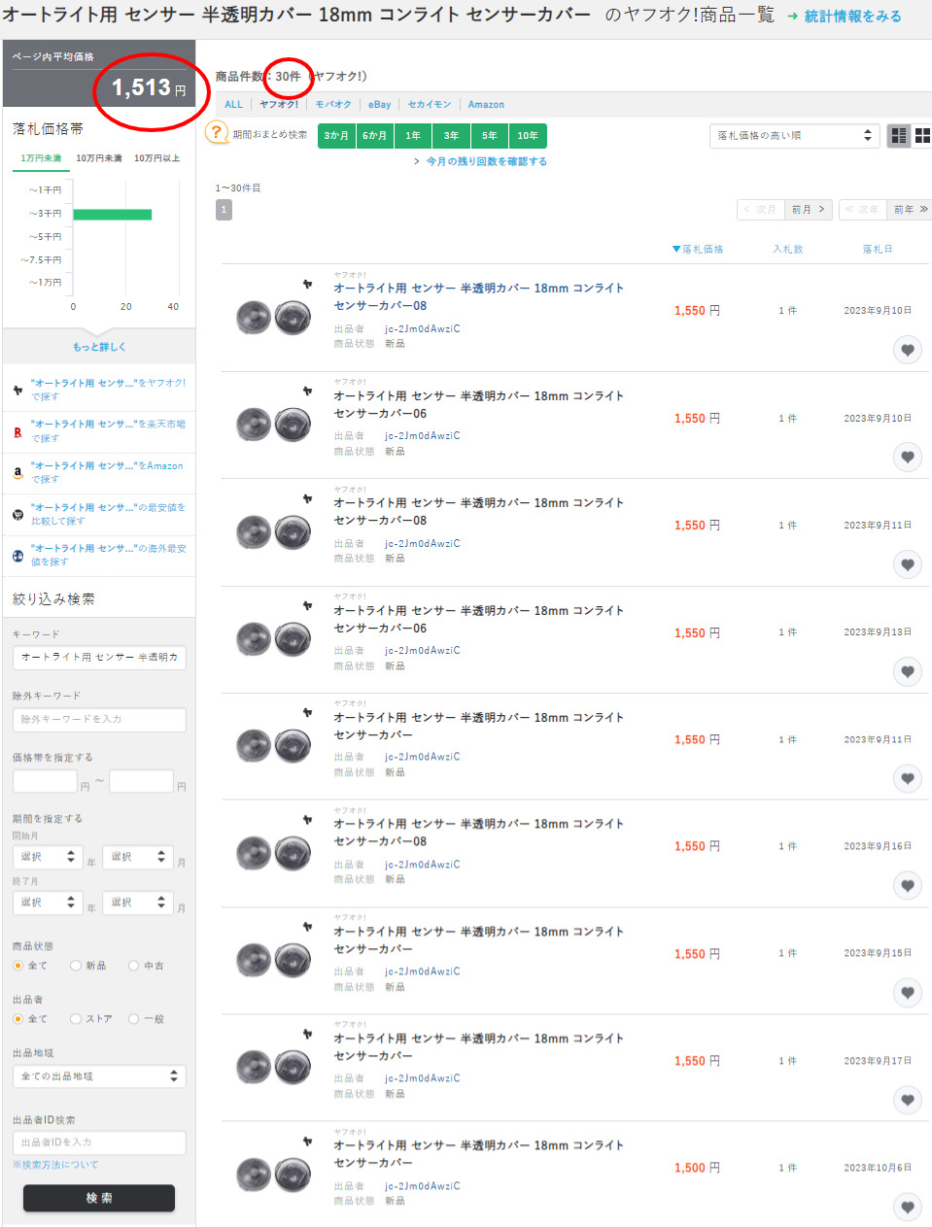Switch to grid view layout icon
This screenshot has width=932, height=1227.
click(x=922, y=136)
